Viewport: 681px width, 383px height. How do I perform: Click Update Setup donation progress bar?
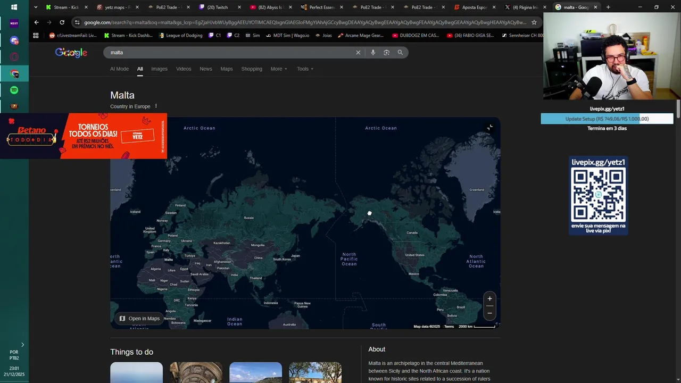607,119
